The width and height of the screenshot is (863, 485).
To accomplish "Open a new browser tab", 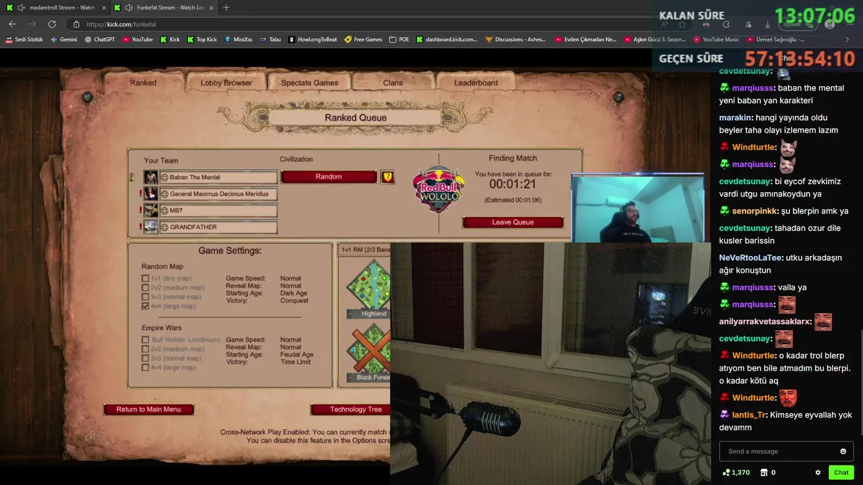I will [x=226, y=7].
